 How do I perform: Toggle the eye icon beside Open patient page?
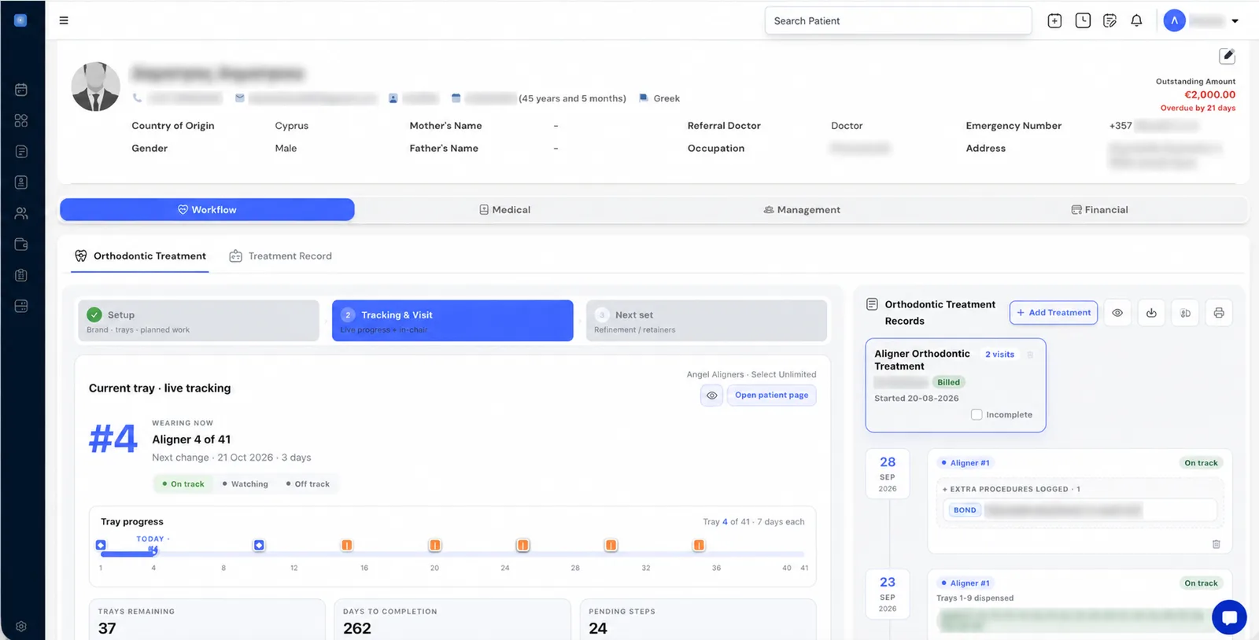pos(711,395)
